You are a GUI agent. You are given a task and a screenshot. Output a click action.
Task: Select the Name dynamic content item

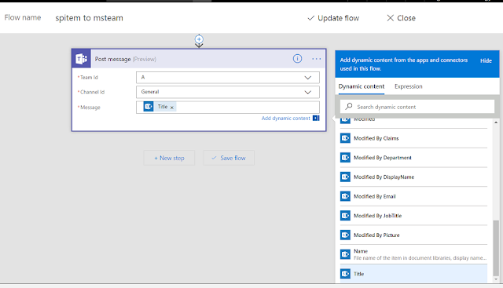click(x=413, y=254)
